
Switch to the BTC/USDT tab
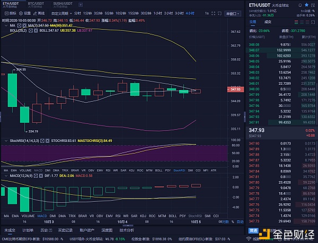click(x=36, y=4)
